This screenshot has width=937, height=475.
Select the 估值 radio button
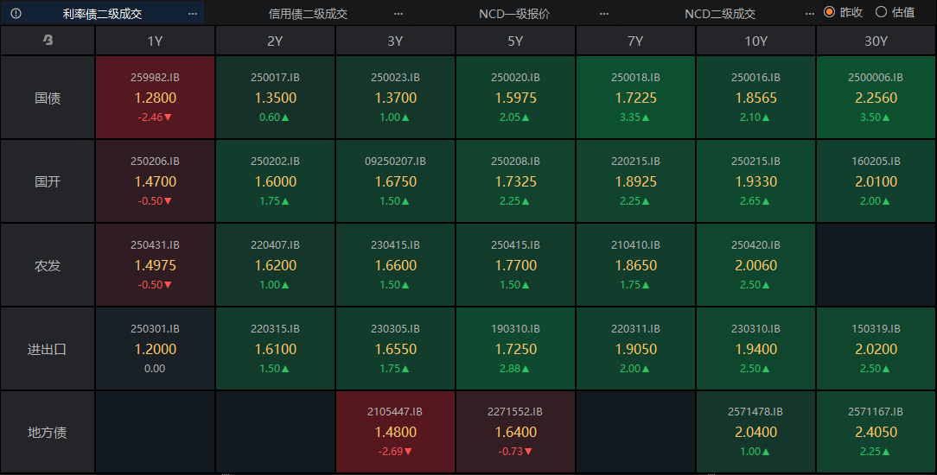click(882, 12)
